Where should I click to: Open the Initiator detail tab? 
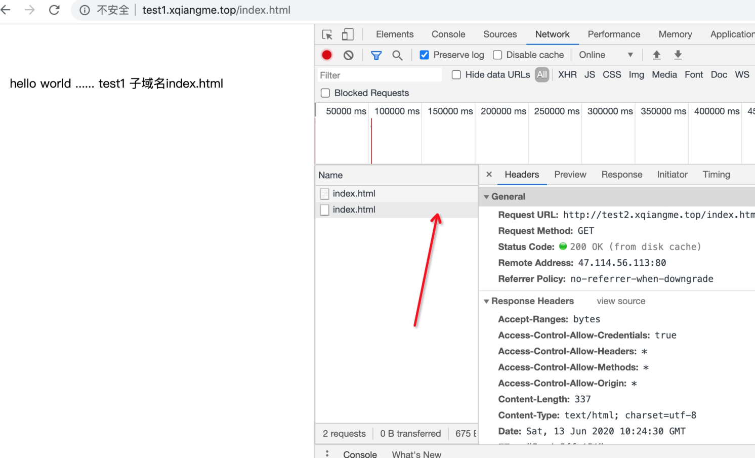coord(672,175)
